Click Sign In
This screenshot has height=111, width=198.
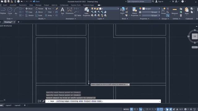click(159, 2)
